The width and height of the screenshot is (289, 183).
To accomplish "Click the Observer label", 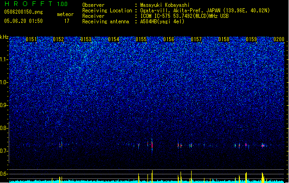I will [93, 5].
